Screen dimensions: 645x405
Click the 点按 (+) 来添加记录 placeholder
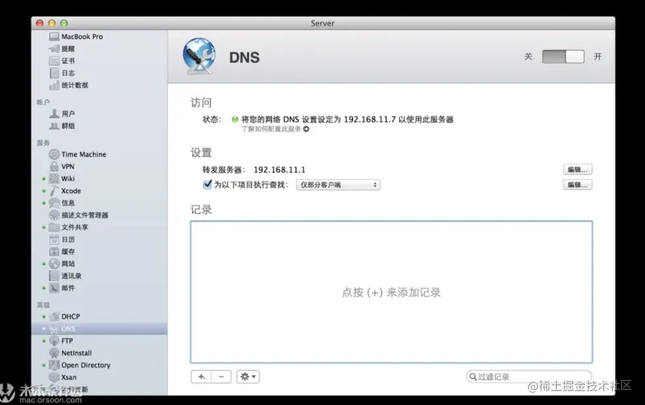coord(391,292)
